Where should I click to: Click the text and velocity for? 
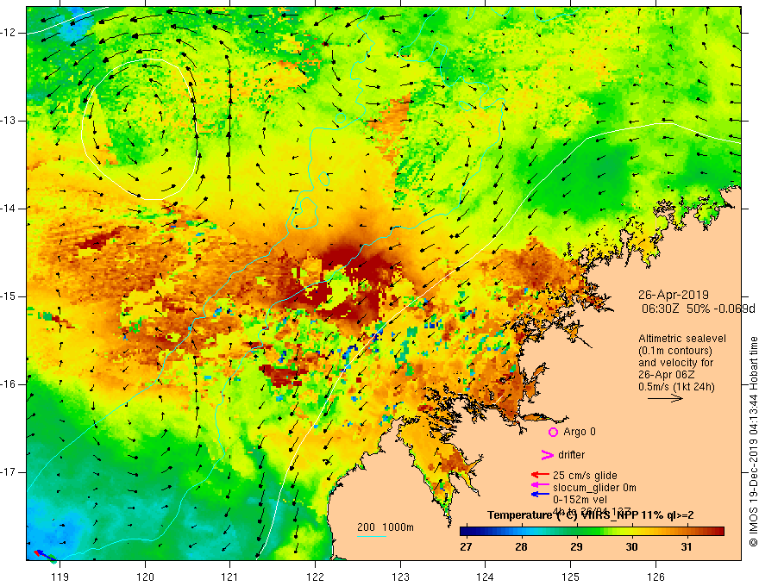tap(675, 363)
